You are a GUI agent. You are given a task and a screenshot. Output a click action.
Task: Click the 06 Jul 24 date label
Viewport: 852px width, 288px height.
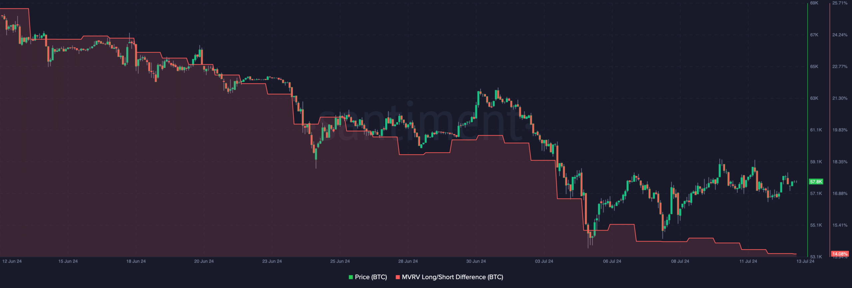(x=612, y=261)
